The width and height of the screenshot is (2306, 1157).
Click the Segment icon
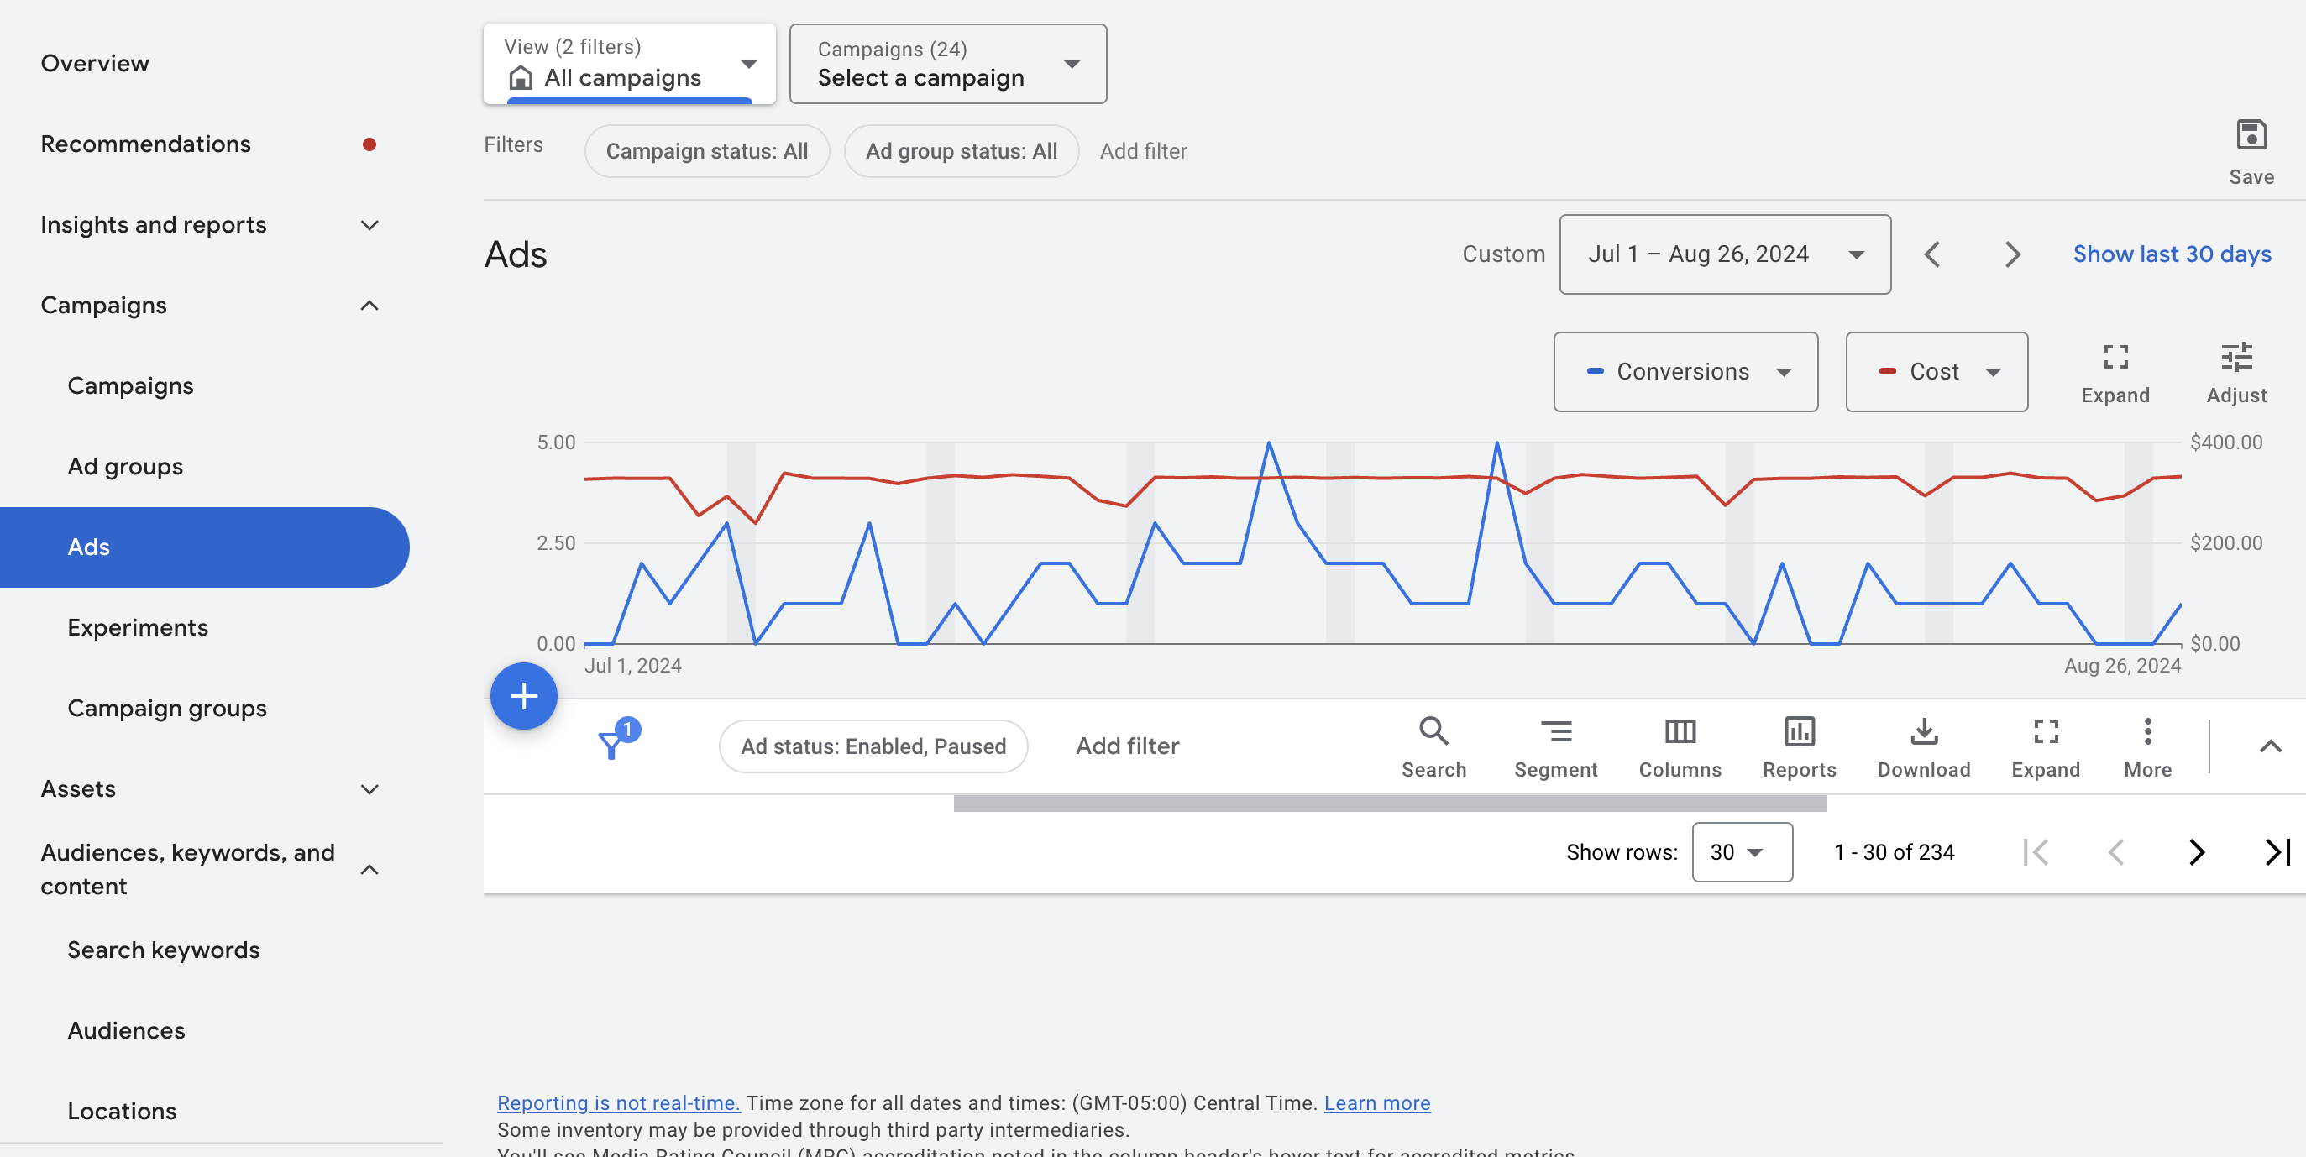1557,732
